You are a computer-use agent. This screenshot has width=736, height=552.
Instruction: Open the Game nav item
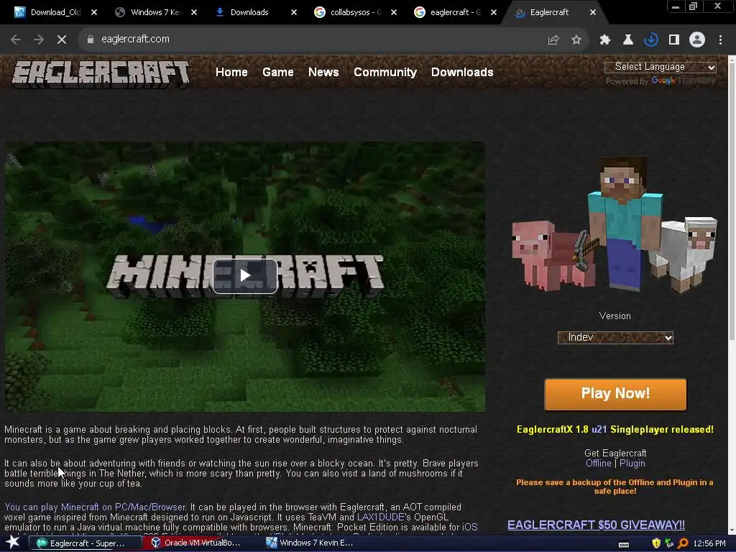click(x=278, y=73)
